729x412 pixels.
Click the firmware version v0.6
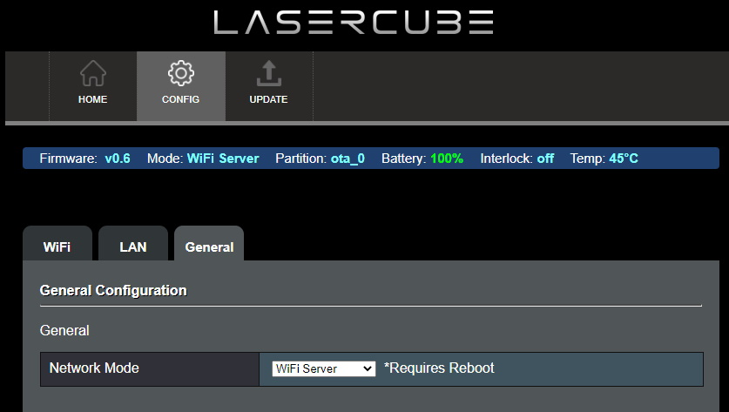point(118,159)
